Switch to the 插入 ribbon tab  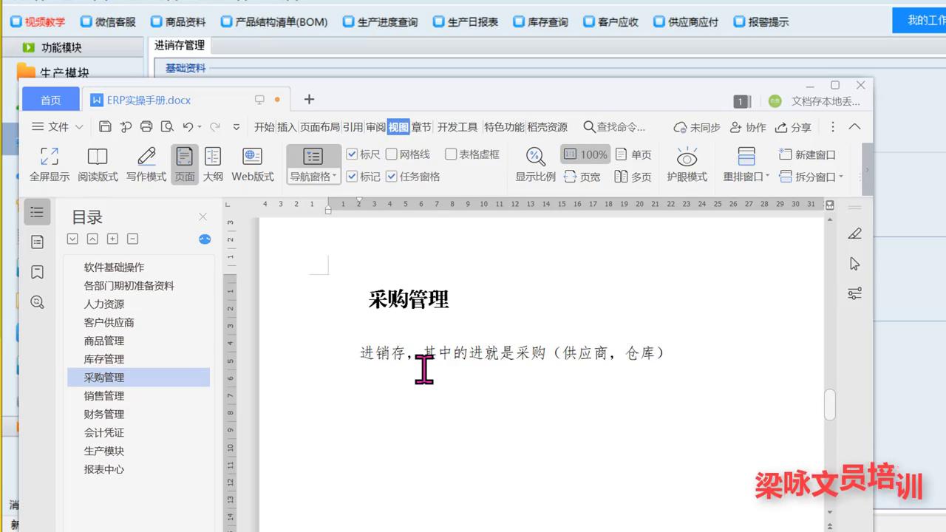pos(287,126)
